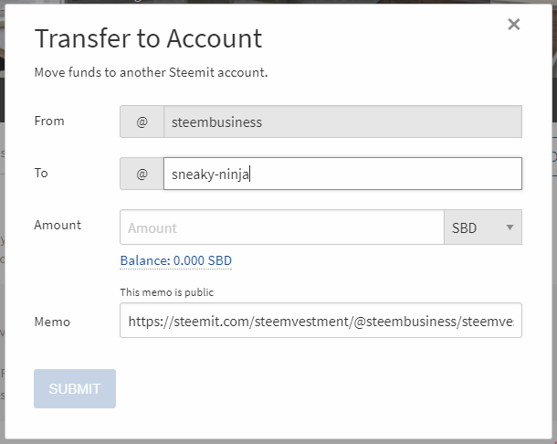Viewport: 557px width, 444px height.
Task: Click the Move funds to another Steemit account text
Action: point(151,71)
